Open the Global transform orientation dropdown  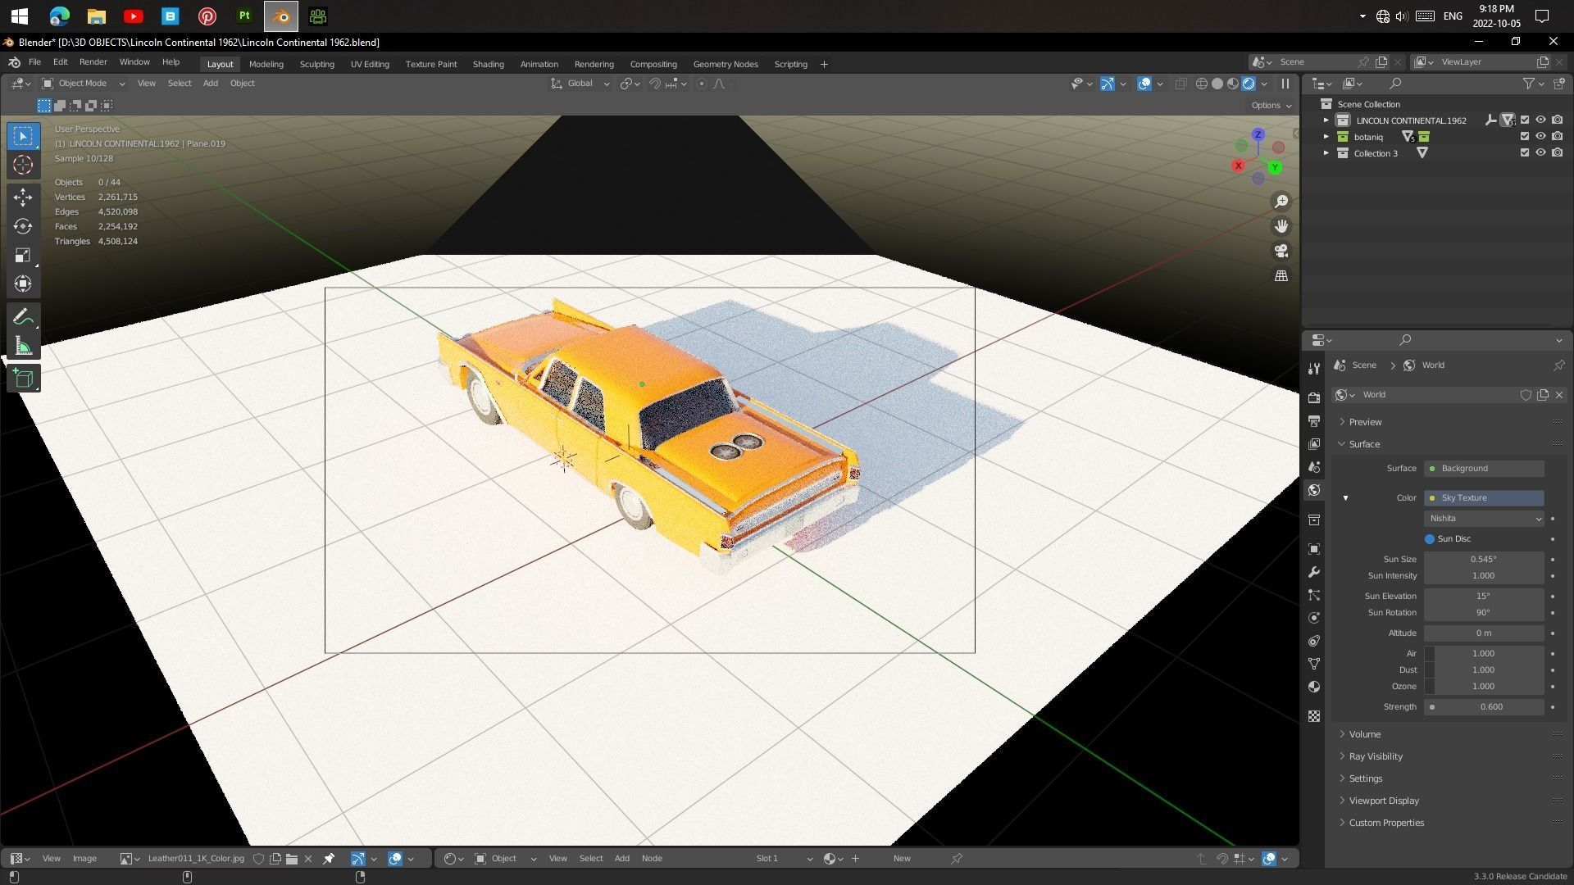pos(580,84)
